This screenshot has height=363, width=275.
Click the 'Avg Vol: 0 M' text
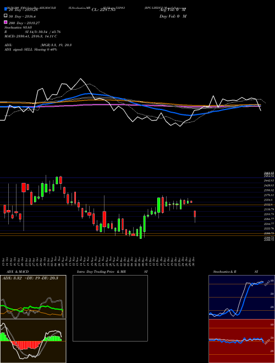[x=173, y=10]
